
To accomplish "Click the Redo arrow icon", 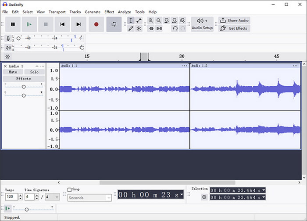I will tap(183, 28).
